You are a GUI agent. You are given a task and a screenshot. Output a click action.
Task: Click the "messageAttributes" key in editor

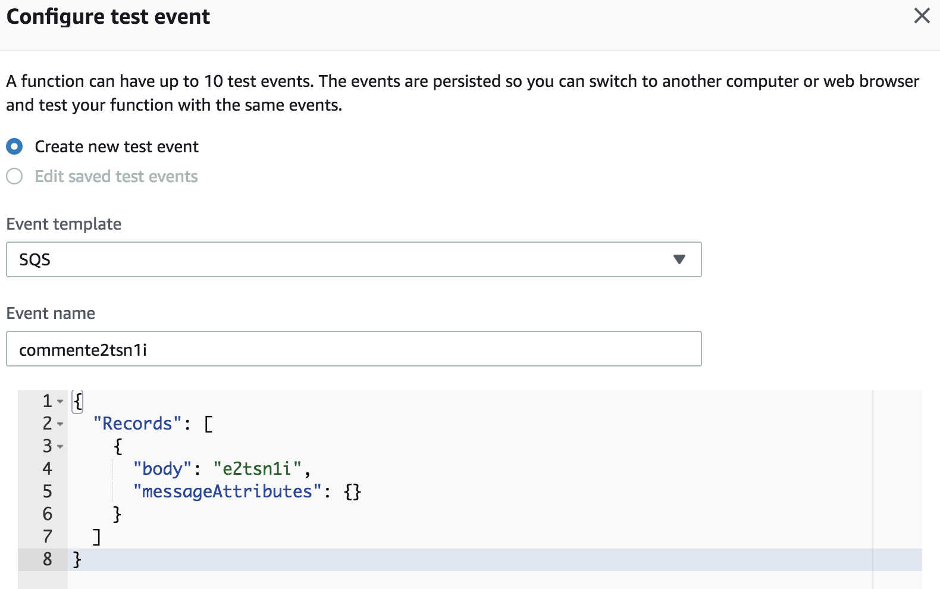(227, 491)
